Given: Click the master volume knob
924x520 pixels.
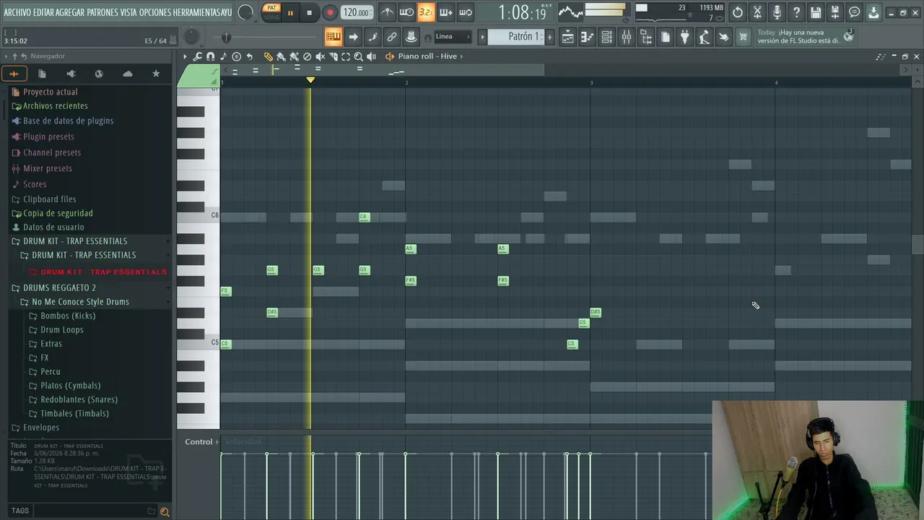Looking at the screenshot, I should (x=245, y=12).
